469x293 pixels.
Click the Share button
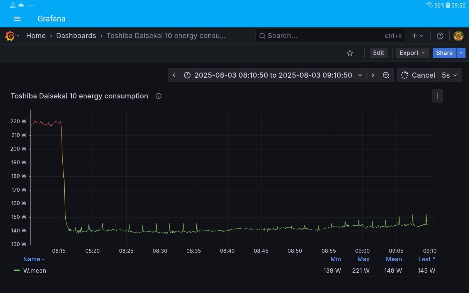pos(444,53)
